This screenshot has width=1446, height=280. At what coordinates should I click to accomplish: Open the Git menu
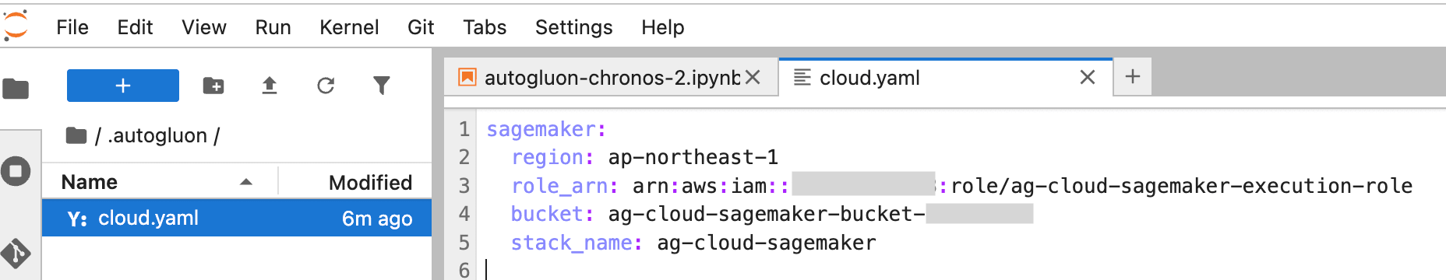click(x=421, y=27)
